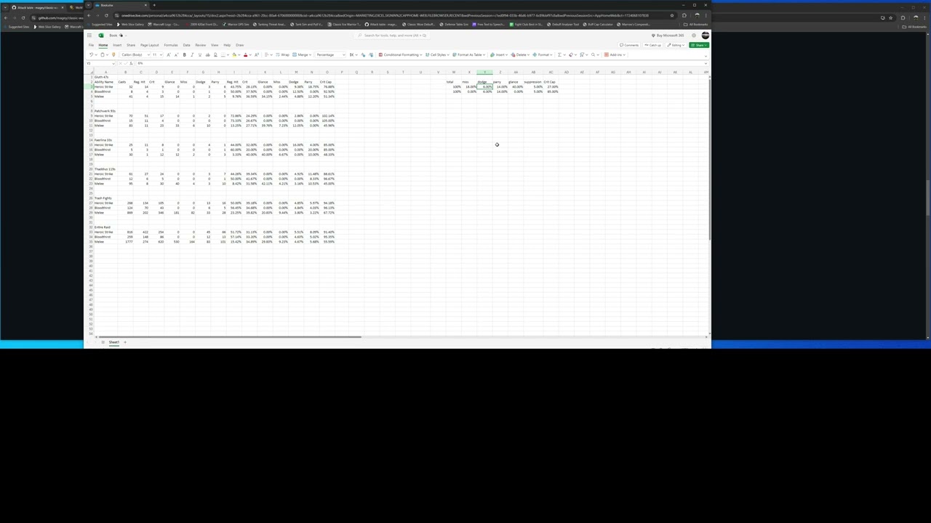Click the AutoSum sigma icon
The height and width of the screenshot is (523, 931).
click(559, 54)
